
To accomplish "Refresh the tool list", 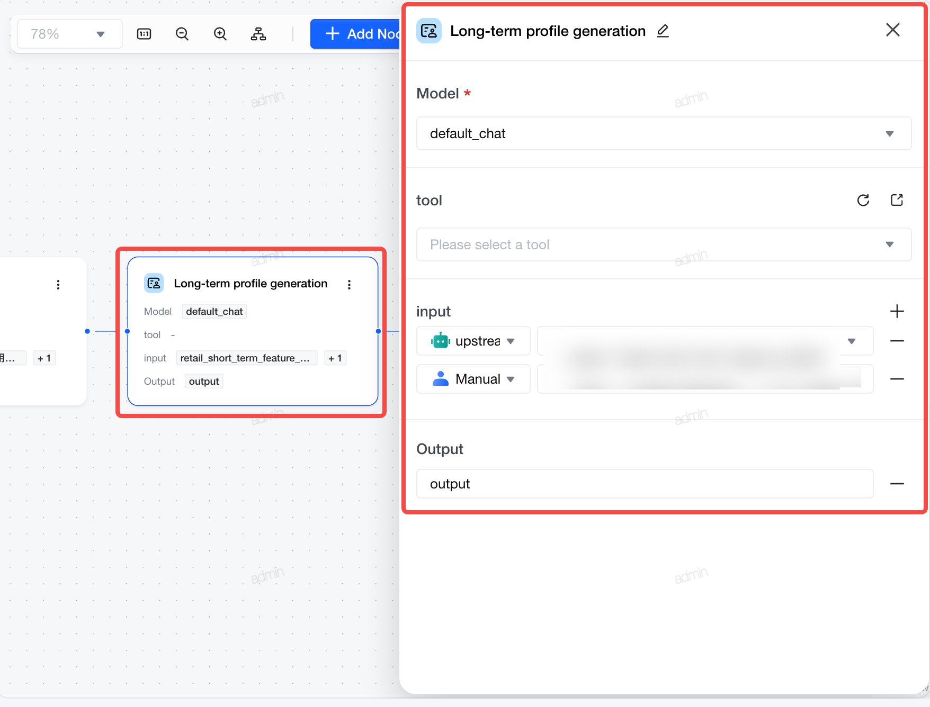I will click(863, 200).
